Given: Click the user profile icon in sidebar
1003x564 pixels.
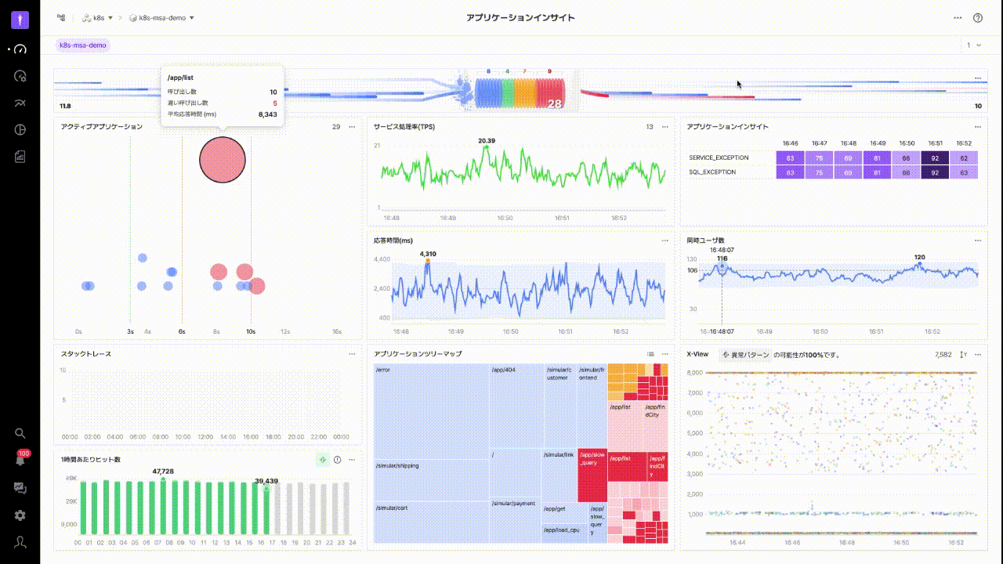Looking at the screenshot, I should [20, 542].
